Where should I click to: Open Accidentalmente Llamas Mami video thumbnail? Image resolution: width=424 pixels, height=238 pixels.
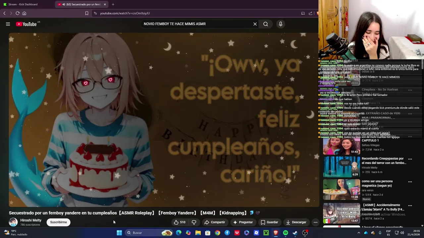tap(342, 213)
